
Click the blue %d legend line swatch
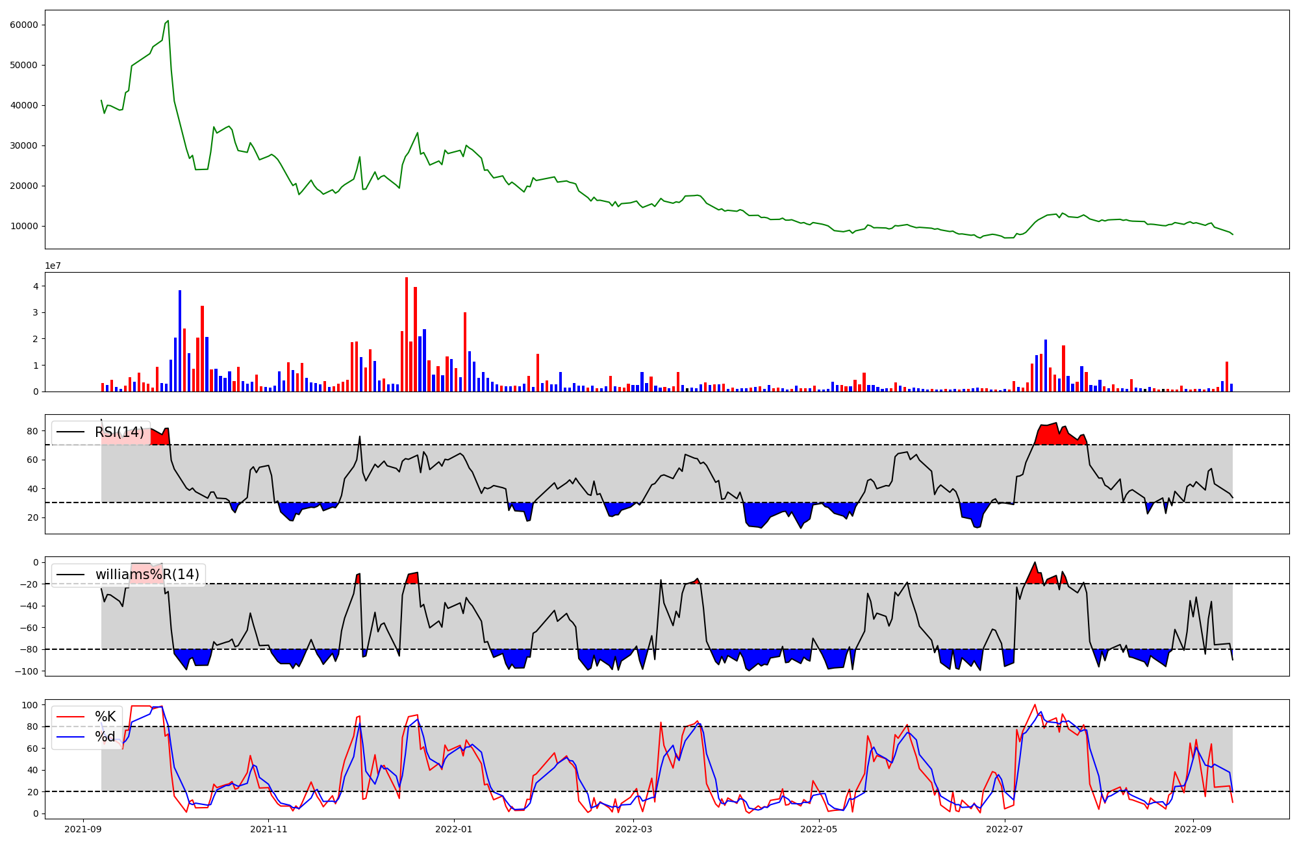pyautogui.click(x=71, y=737)
